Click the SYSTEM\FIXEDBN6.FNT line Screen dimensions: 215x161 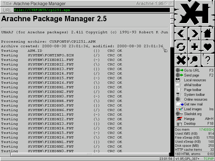62,110
